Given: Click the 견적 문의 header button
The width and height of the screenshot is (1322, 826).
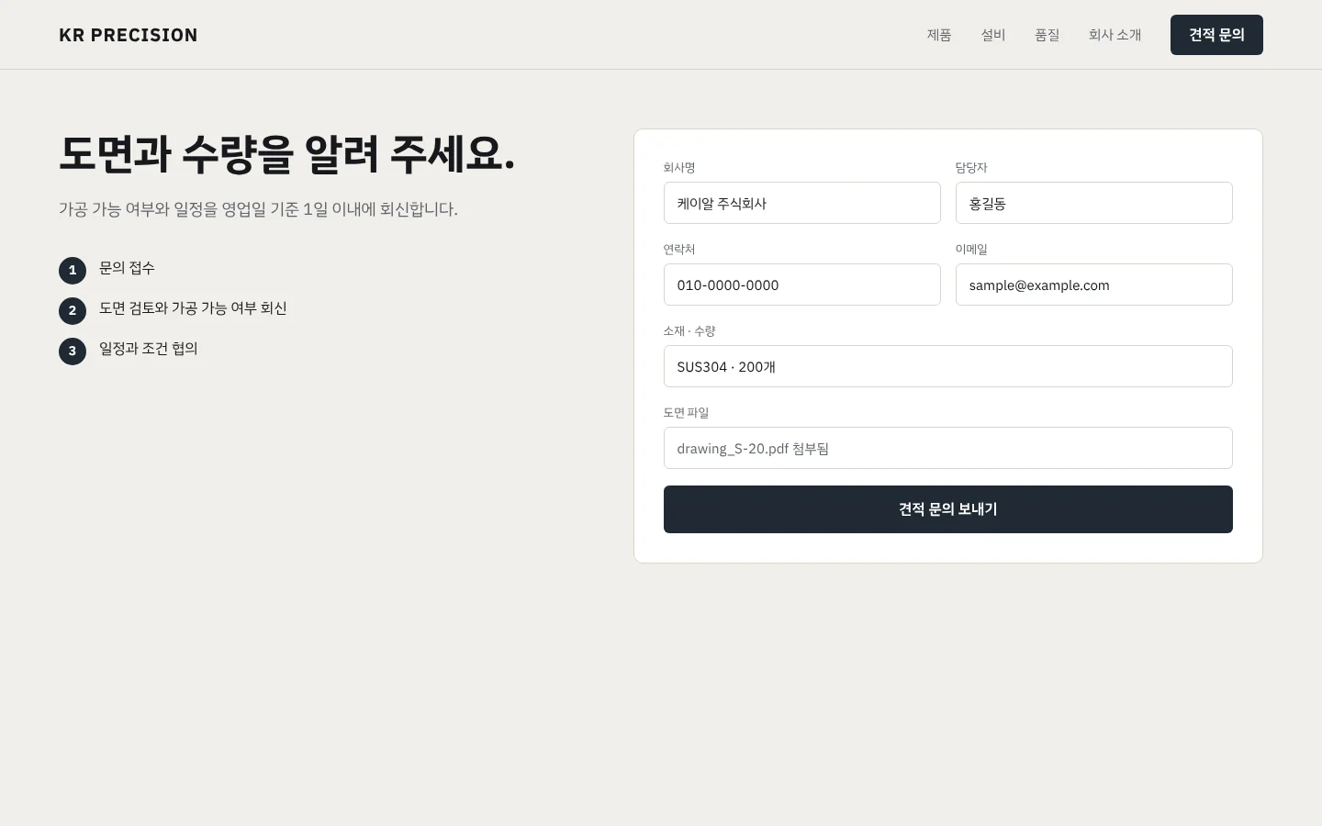Looking at the screenshot, I should tap(1216, 35).
